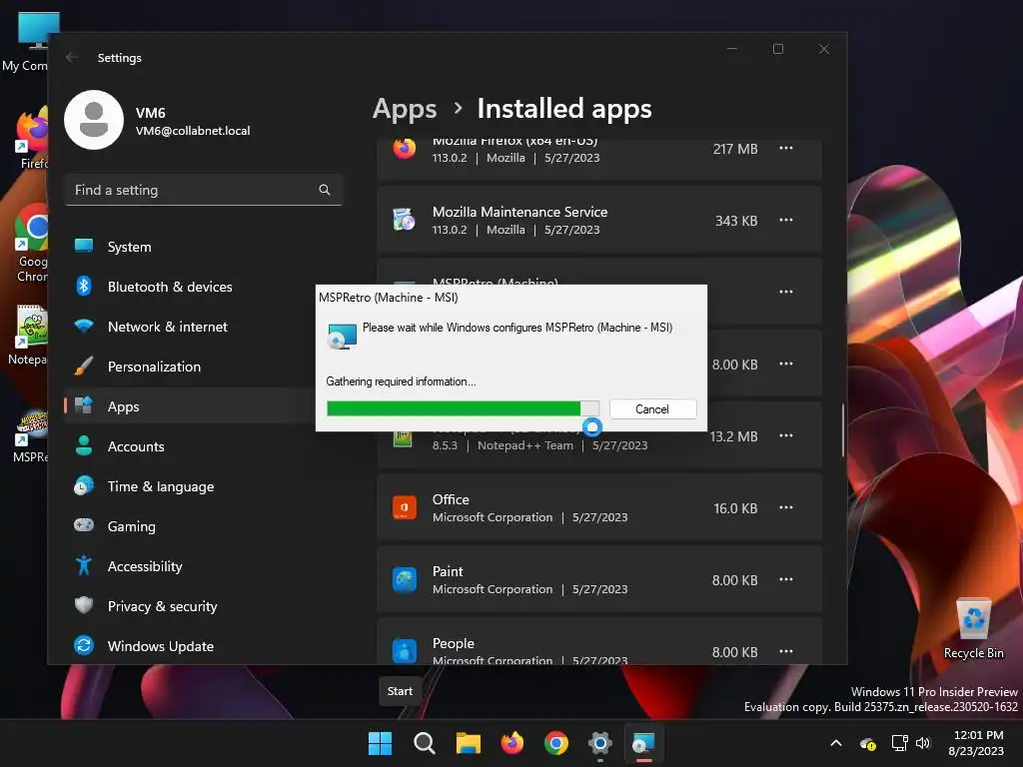Screen dimensions: 1023x767
Task: Click in the Find a setting search box
Action: (x=203, y=190)
